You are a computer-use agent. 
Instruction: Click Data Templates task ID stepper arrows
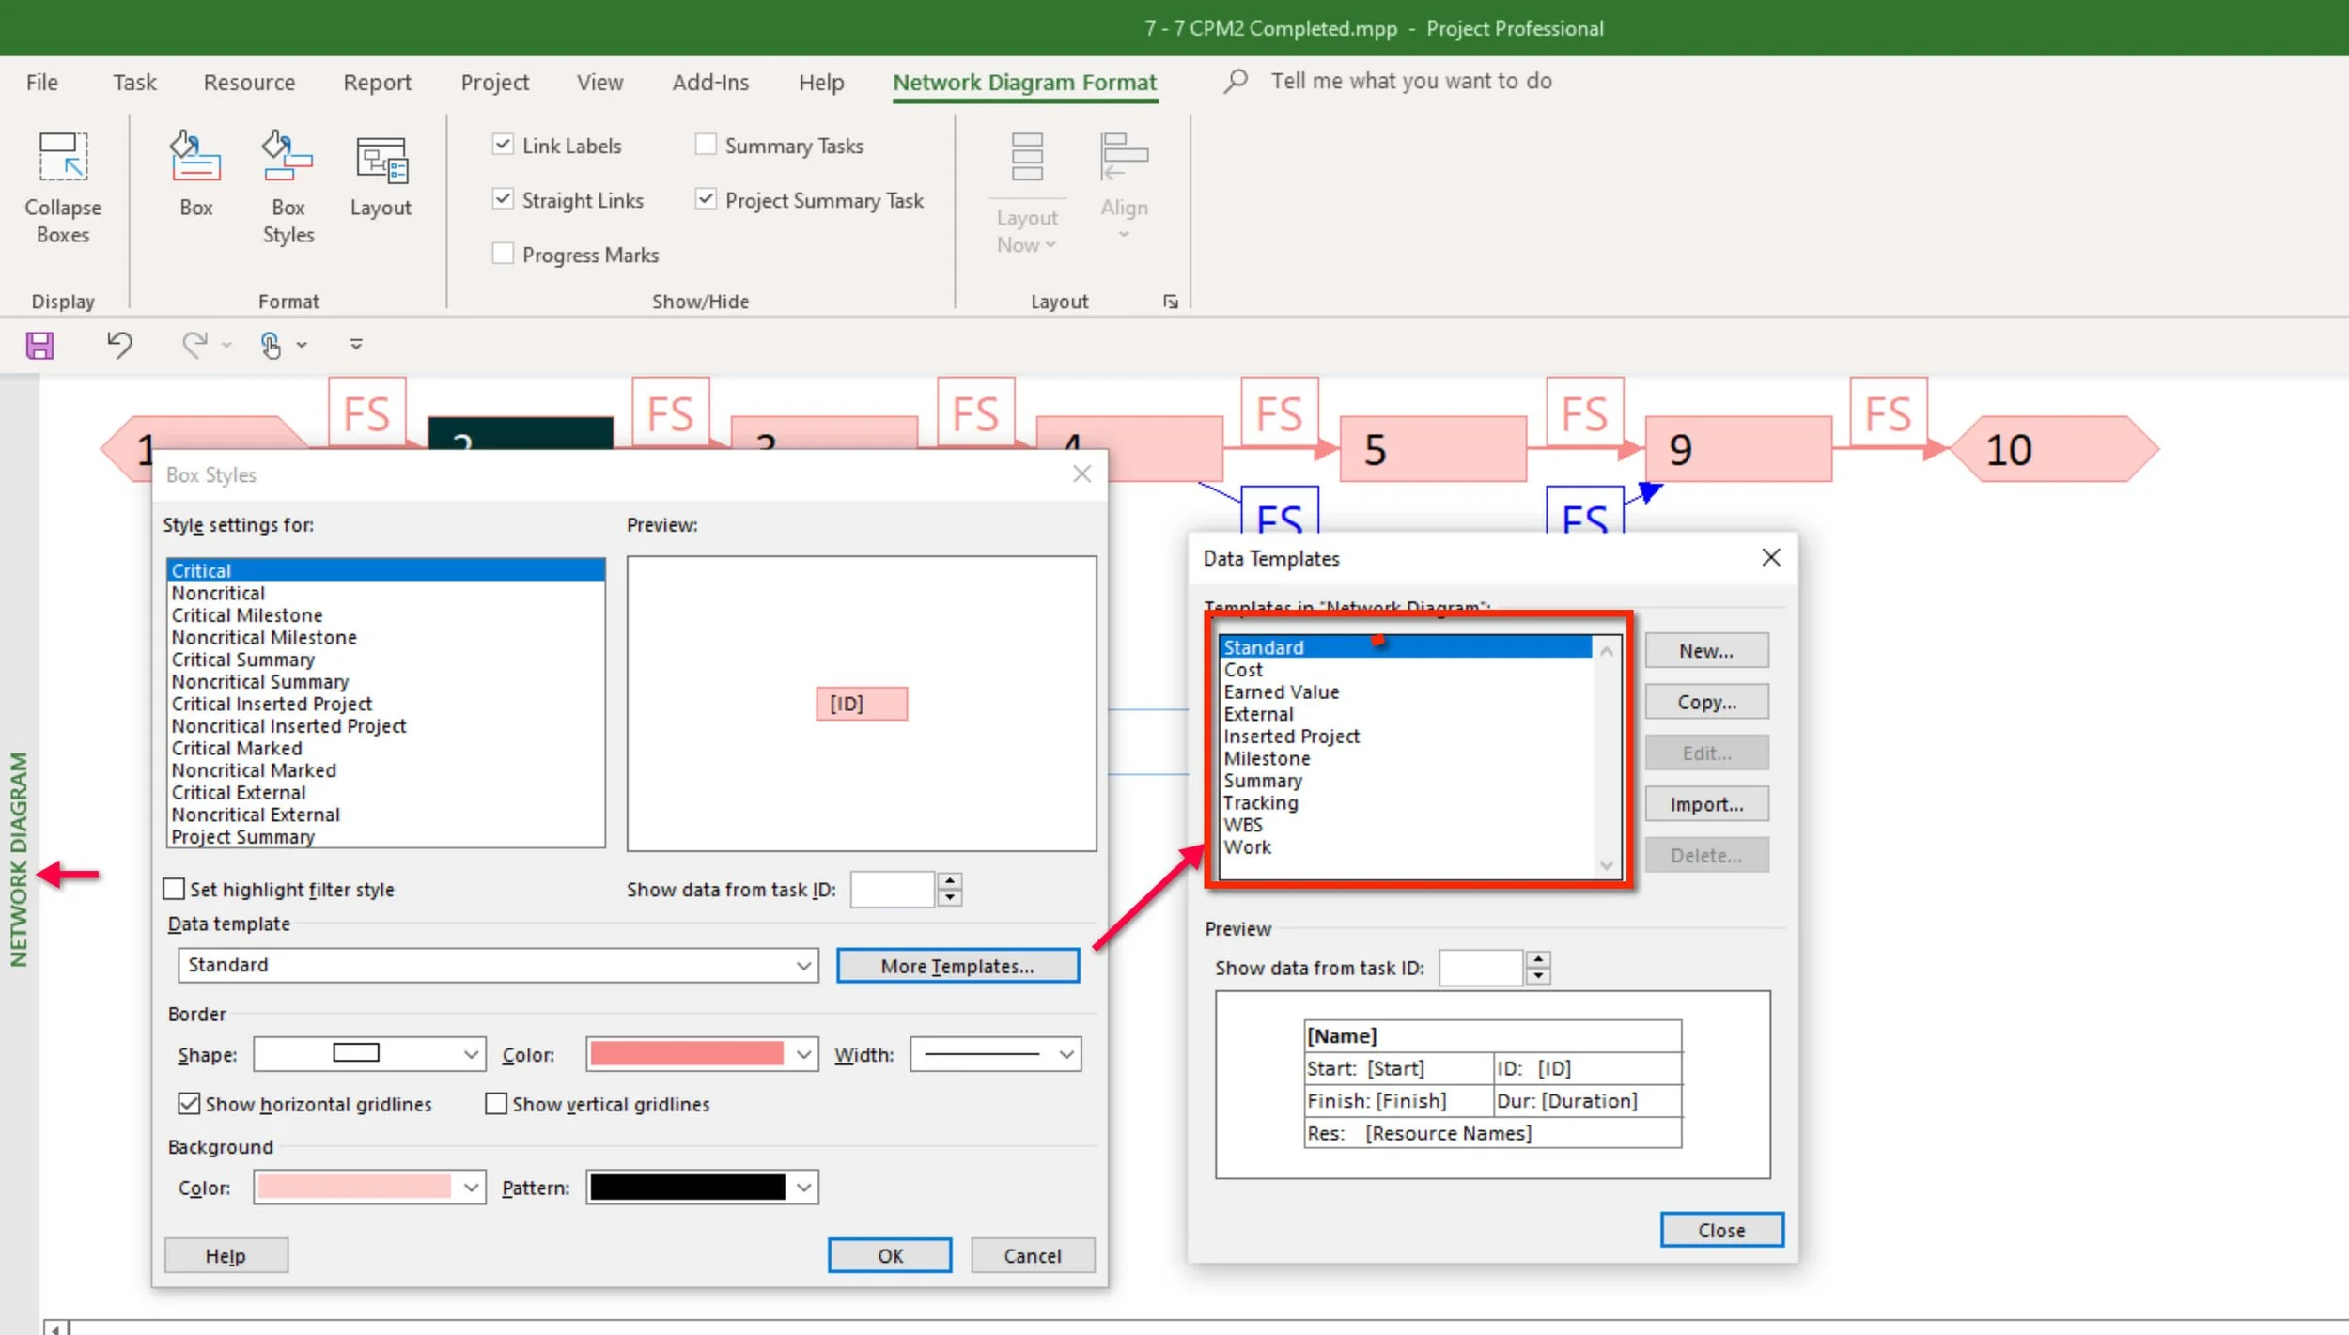click(1538, 967)
